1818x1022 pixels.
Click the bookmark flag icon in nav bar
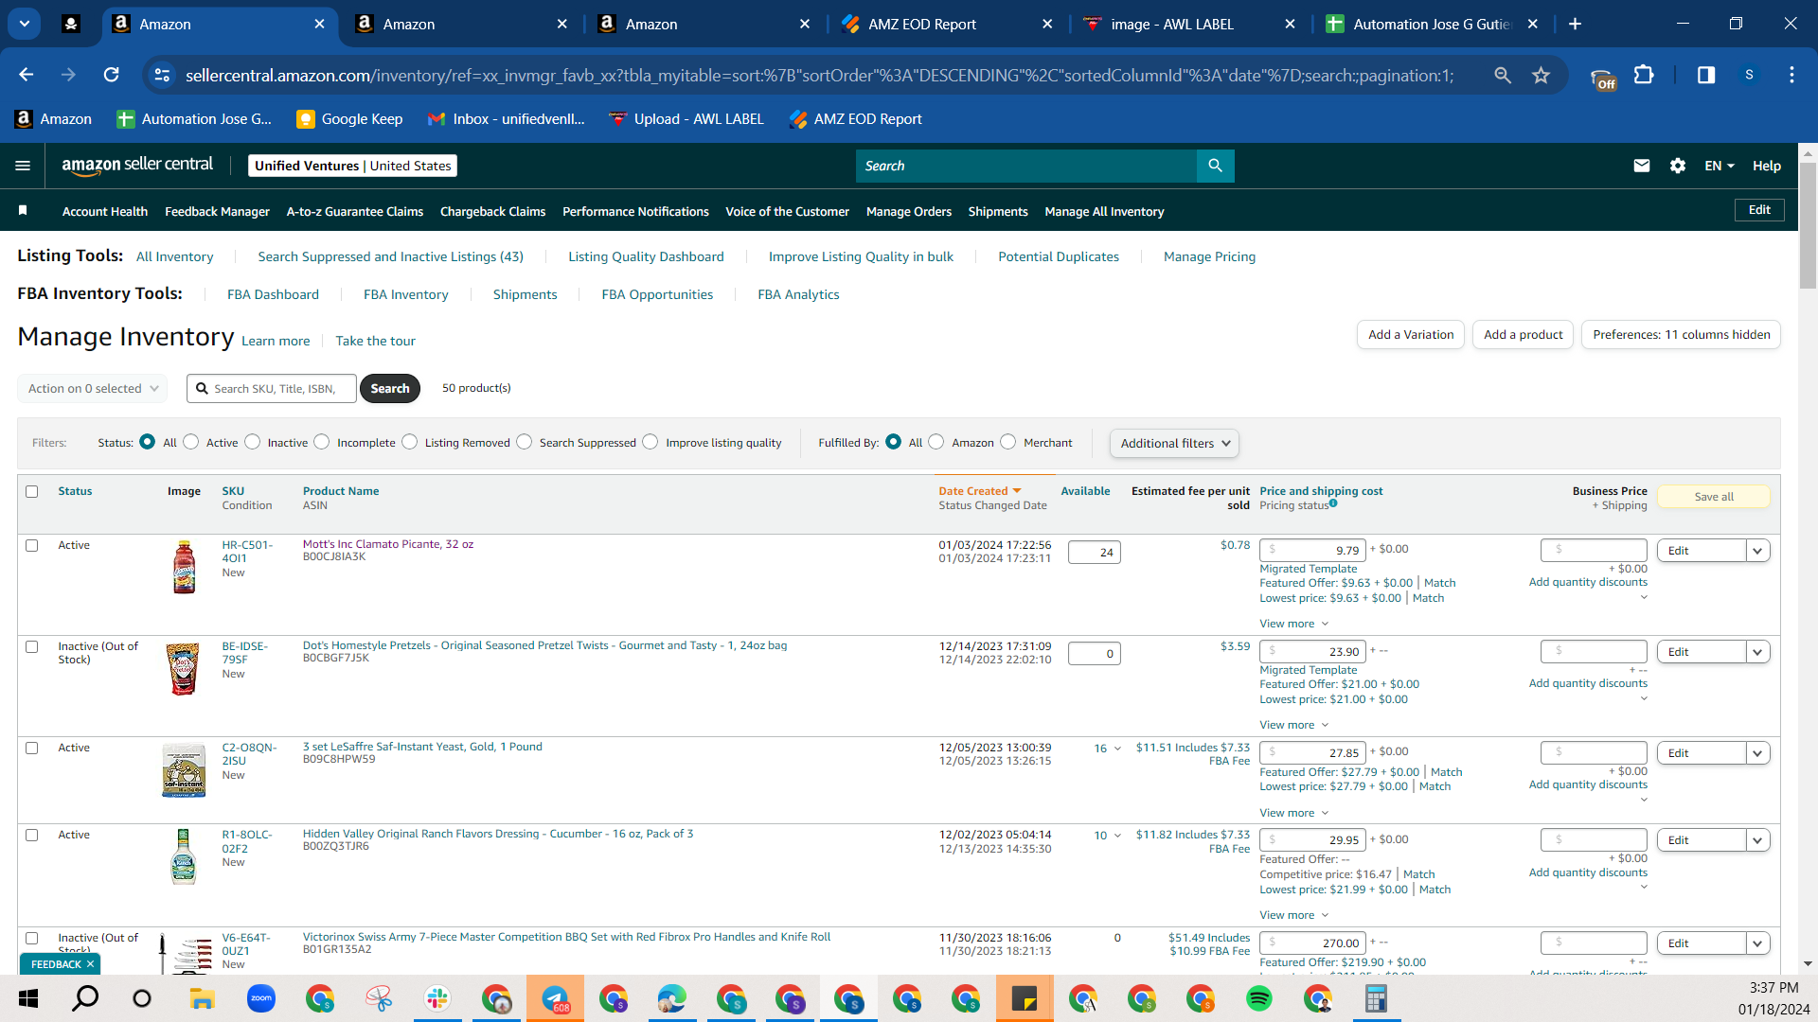tap(23, 210)
